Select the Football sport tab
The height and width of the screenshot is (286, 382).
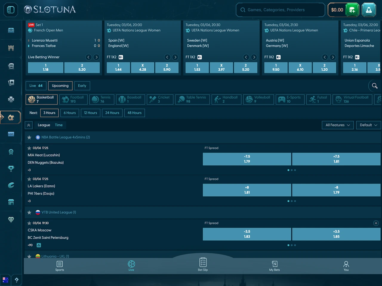73,99
